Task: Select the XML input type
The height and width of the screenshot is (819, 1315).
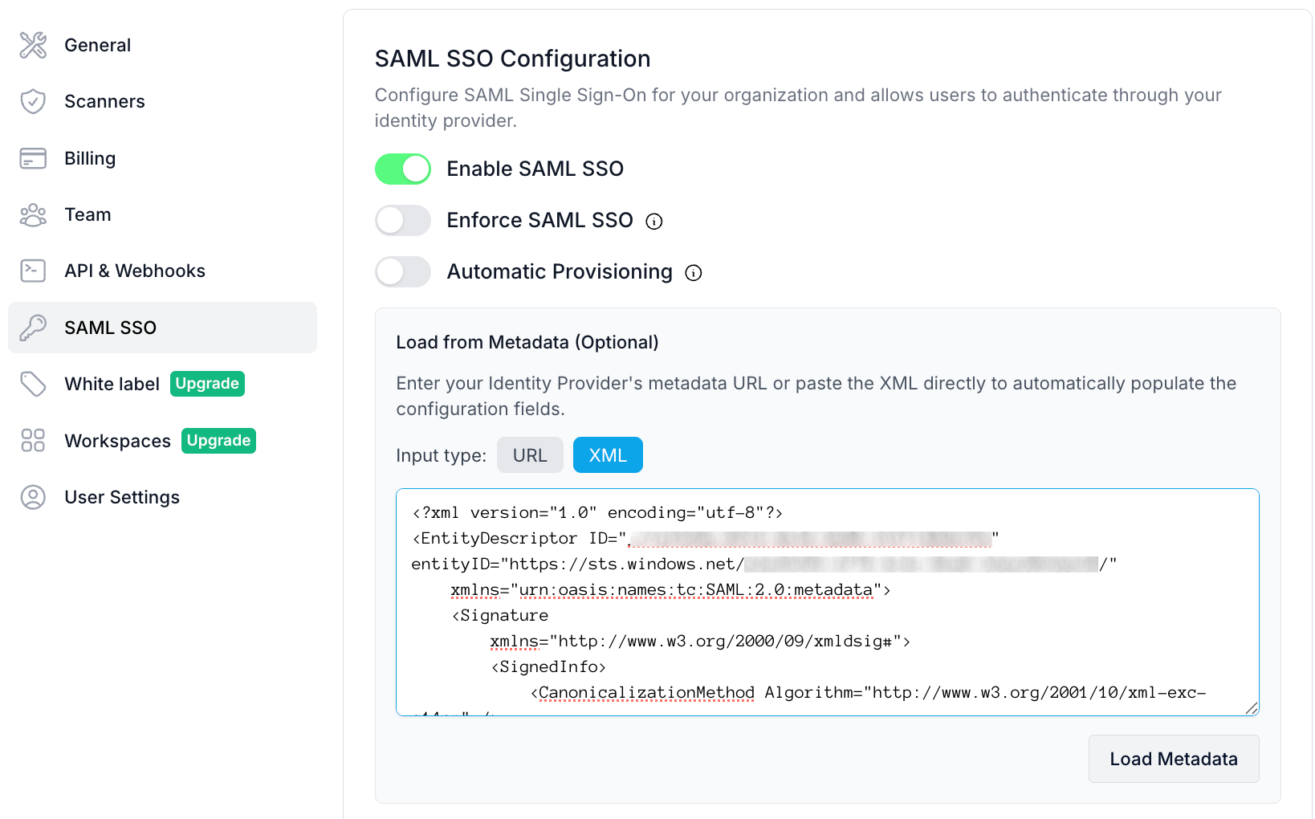Action: point(608,455)
